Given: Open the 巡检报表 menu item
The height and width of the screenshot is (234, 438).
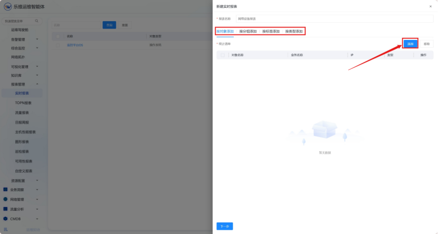Looking at the screenshot, I should (x=22, y=151).
